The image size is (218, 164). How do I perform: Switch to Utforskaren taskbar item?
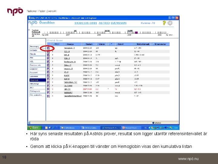point(70,128)
